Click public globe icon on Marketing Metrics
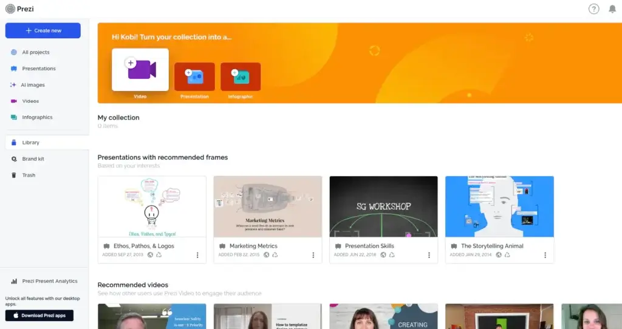 [x=266, y=255]
